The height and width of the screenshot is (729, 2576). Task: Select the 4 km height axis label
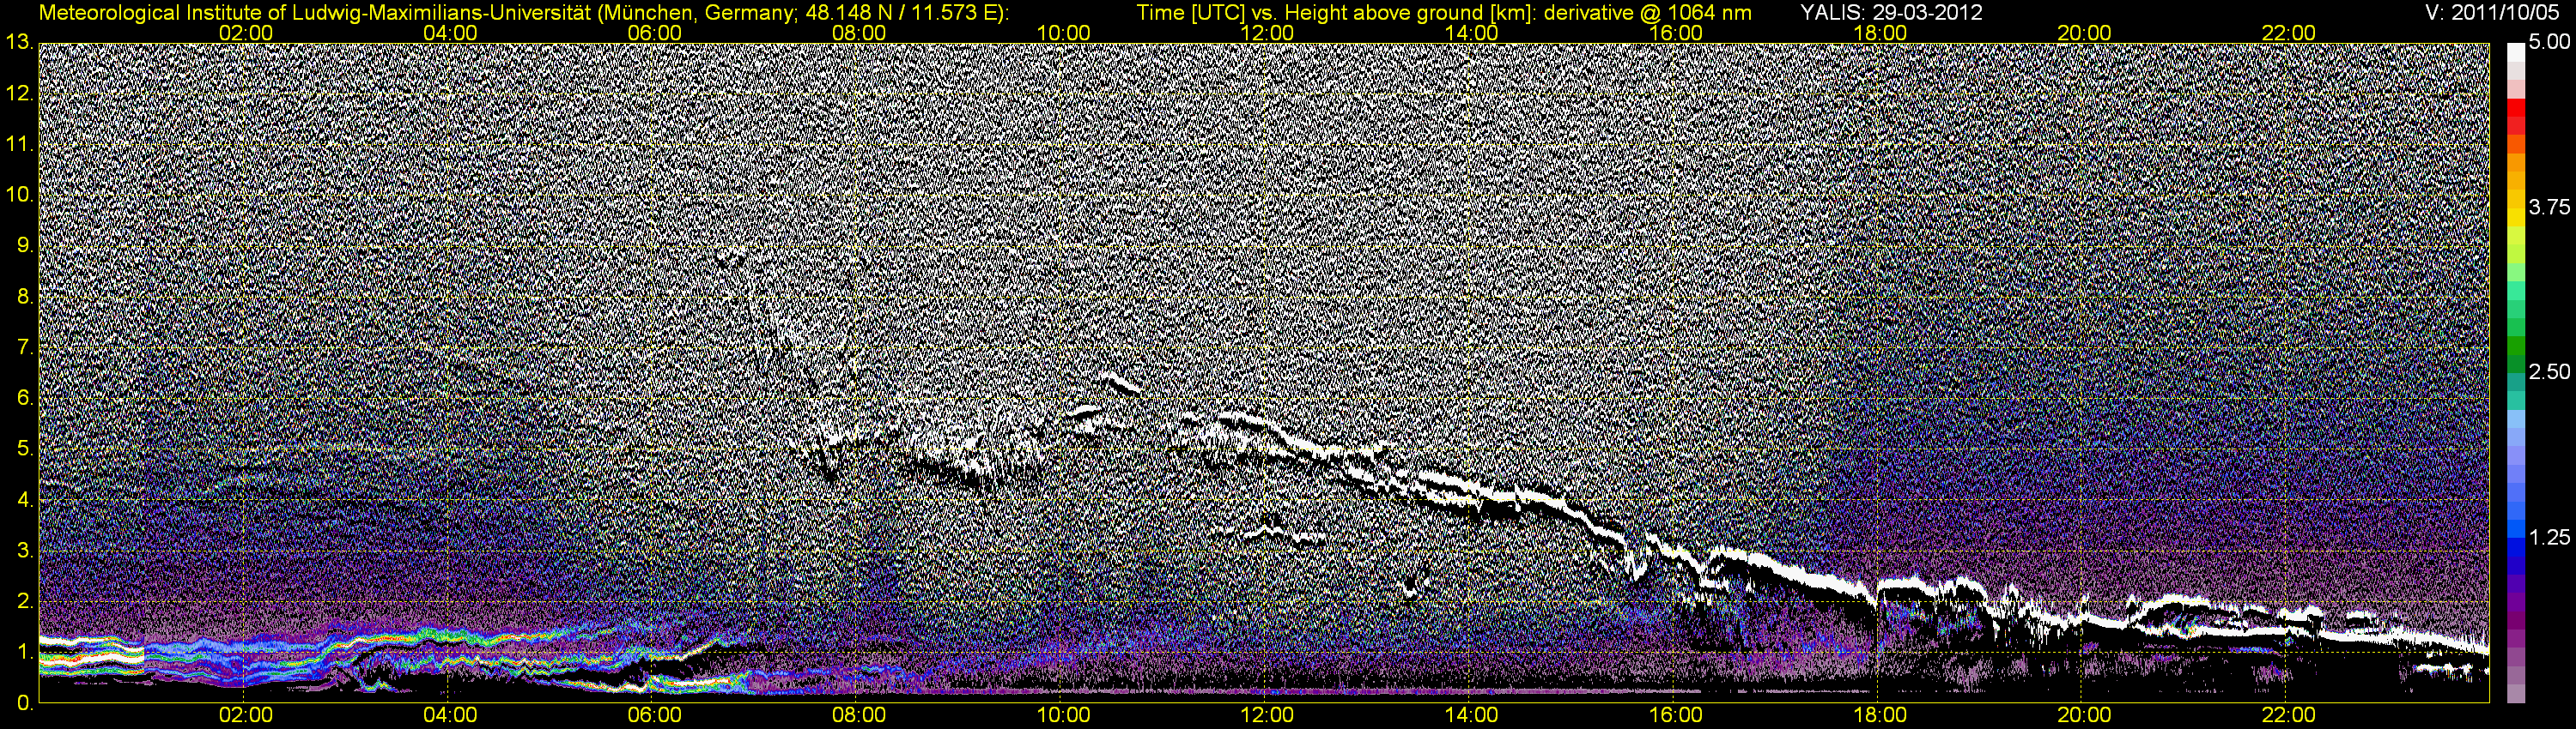24,500
